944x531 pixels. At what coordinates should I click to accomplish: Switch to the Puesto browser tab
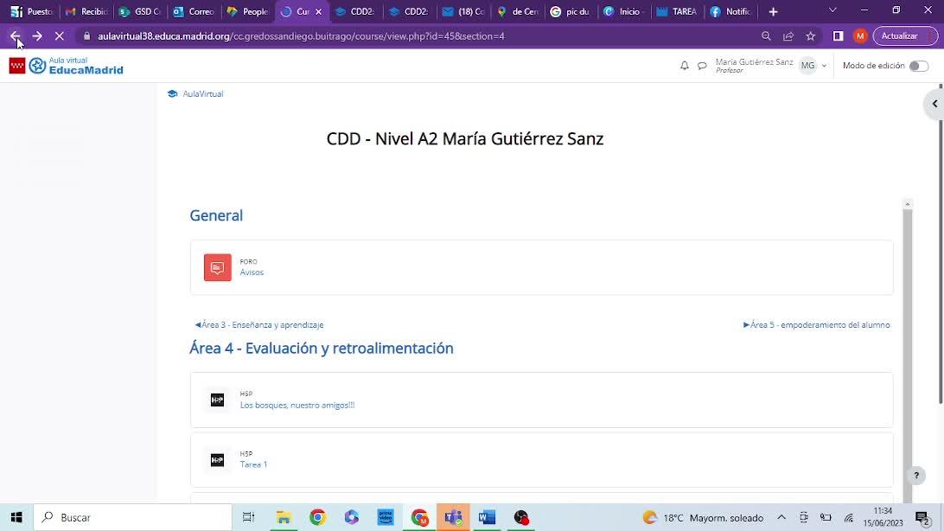tap(32, 11)
